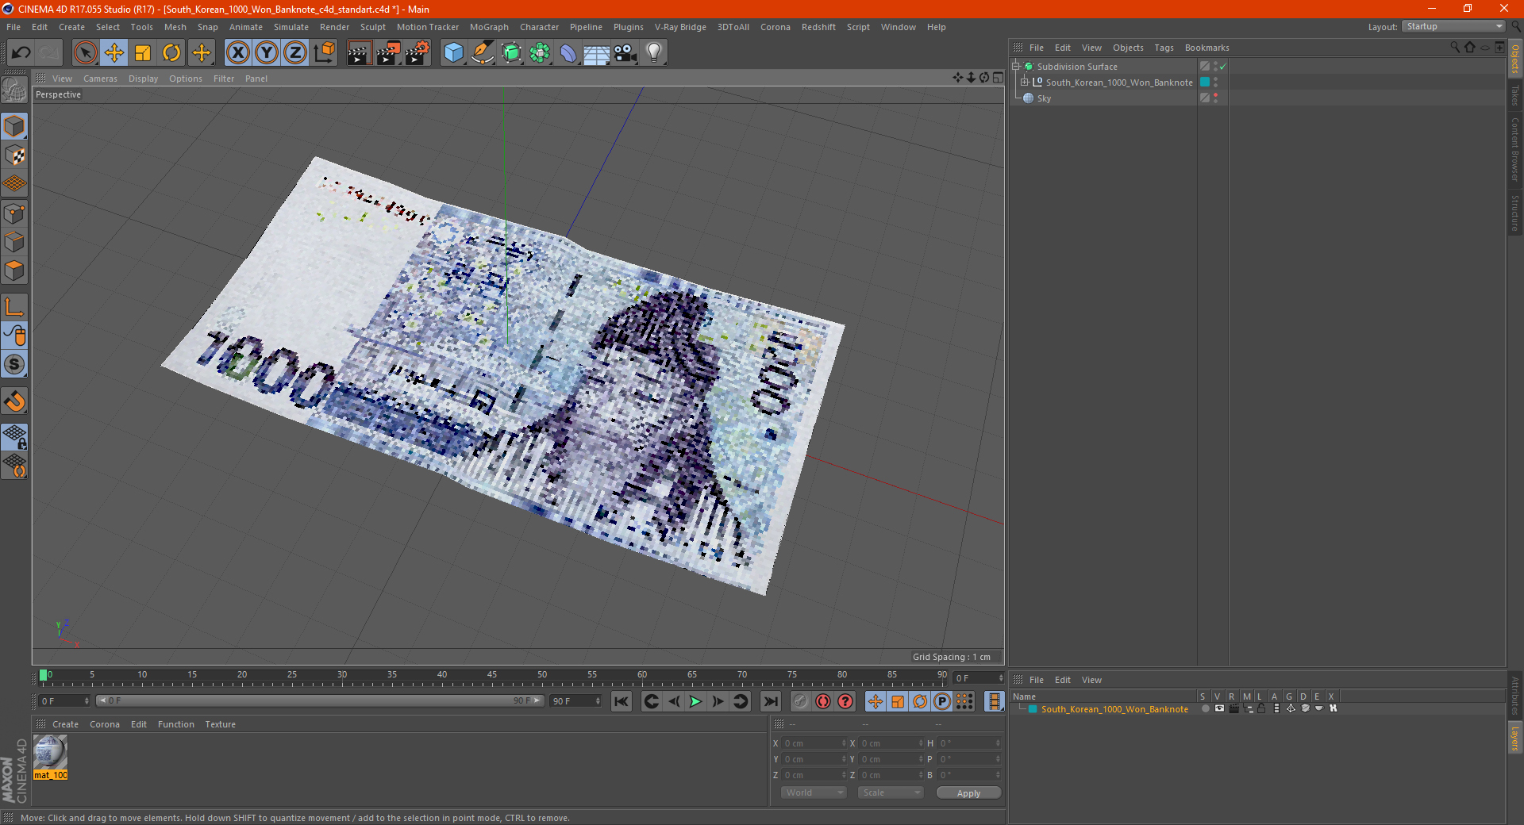Select the Move tool in toolbar
Viewport: 1524px width, 825px height.
114,53
